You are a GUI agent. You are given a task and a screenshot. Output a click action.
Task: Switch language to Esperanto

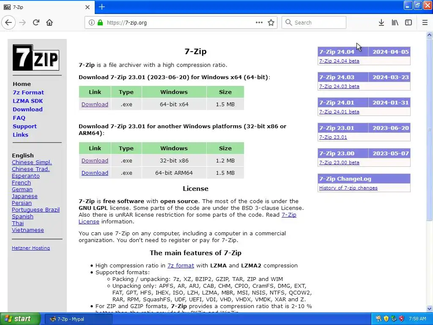pyautogui.click(x=26, y=176)
